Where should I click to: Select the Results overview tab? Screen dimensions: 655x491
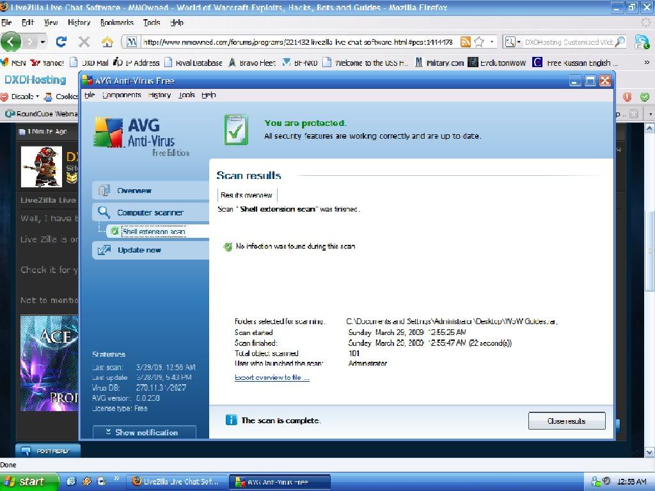[246, 195]
